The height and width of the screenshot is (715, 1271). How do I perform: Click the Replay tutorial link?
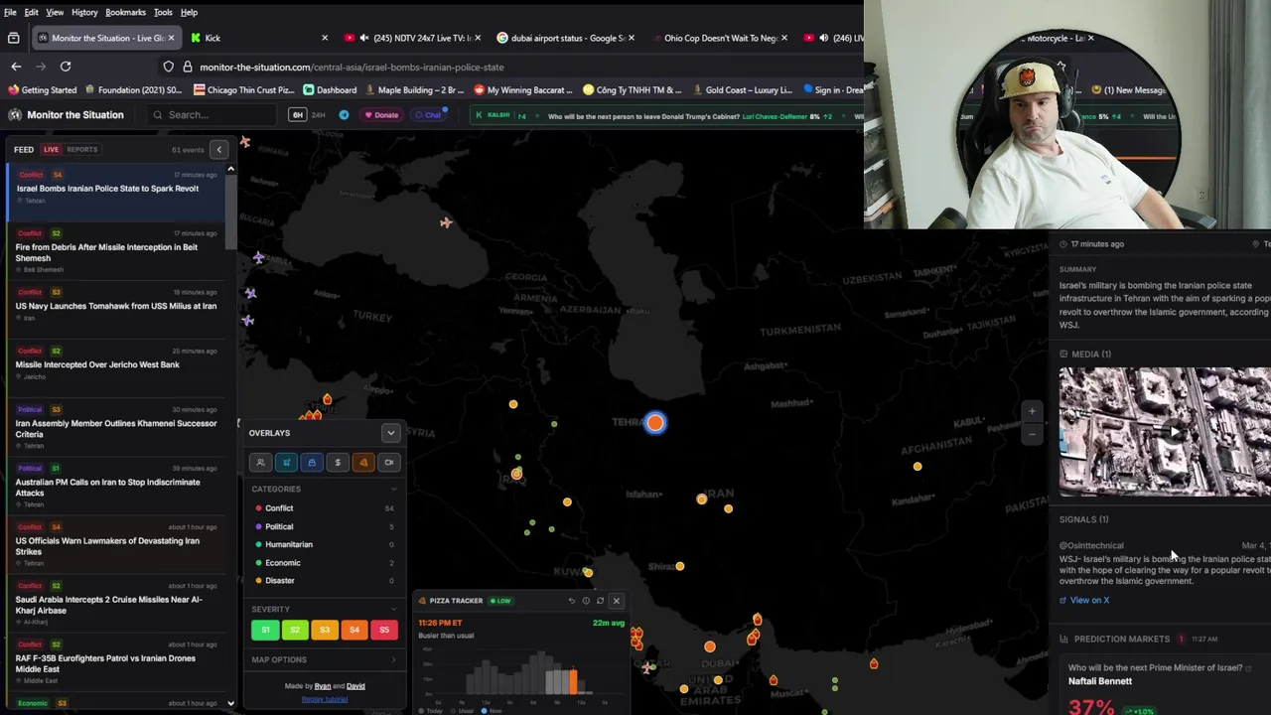coord(325,699)
